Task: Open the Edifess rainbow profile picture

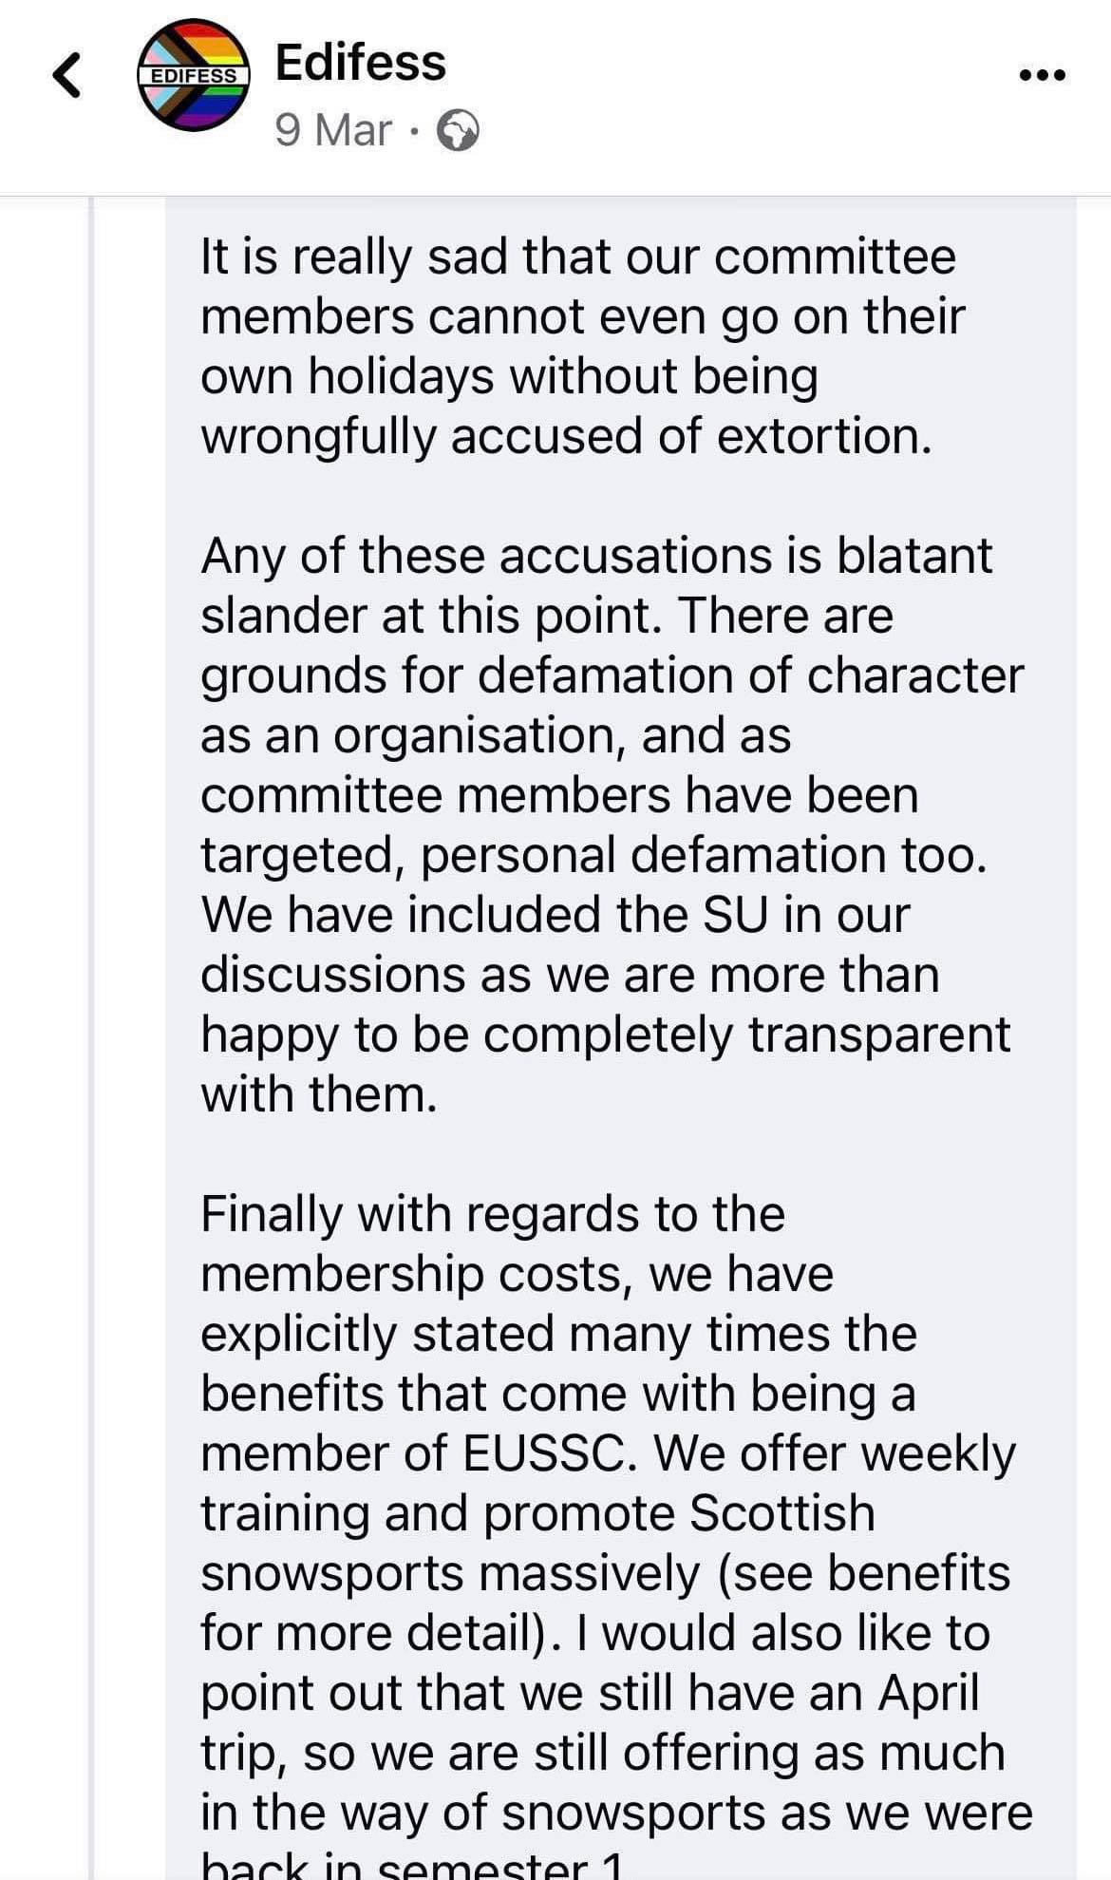Action: tap(194, 75)
